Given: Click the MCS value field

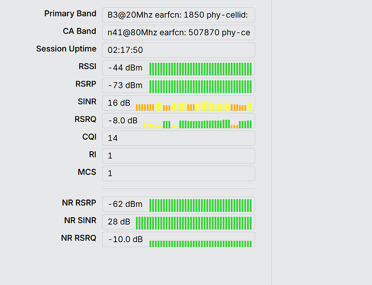Looking at the screenshot, I should pos(178,173).
